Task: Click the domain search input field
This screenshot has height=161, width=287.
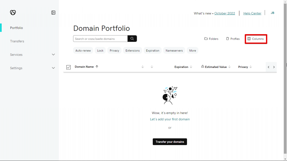Action: tap(100, 39)
